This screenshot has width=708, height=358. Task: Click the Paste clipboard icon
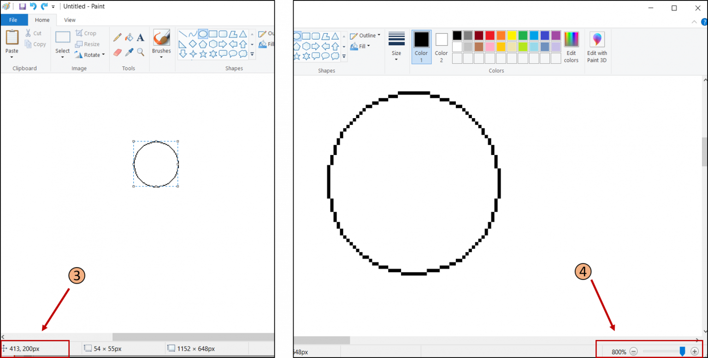(12, 37)
